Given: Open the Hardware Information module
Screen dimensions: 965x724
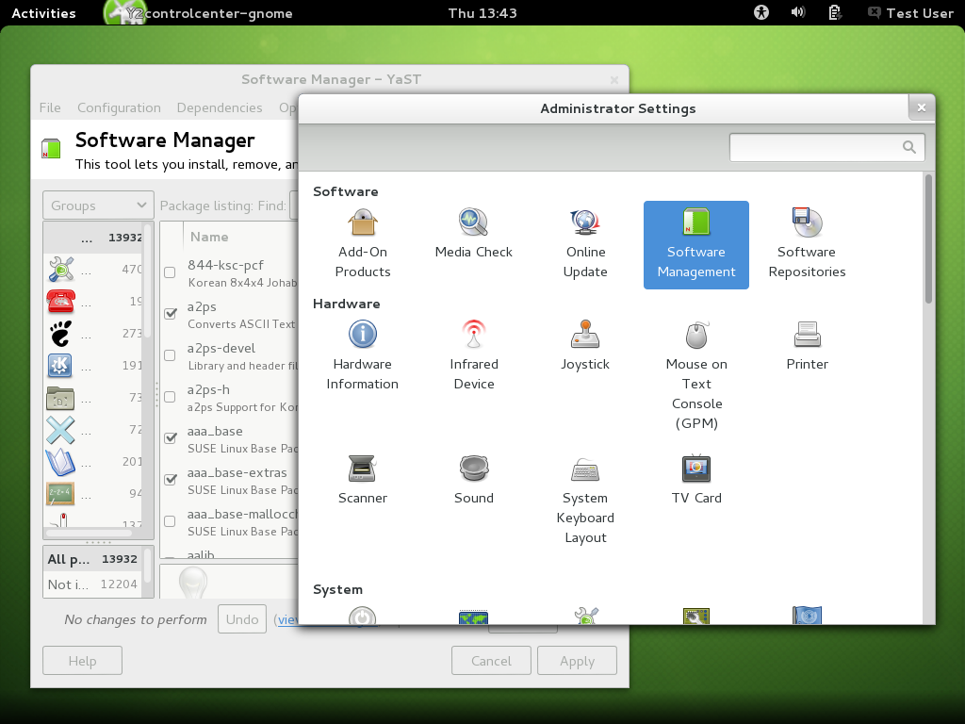Looking at the screenshot, I should pyautogui.click(x=363, y=356).
